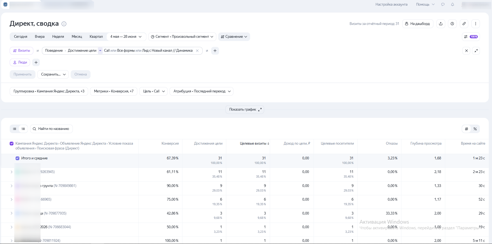This screenshot has height=244, width=492.
Task: Sort by the Глубина просмотра column
Action: click(426, 144)
